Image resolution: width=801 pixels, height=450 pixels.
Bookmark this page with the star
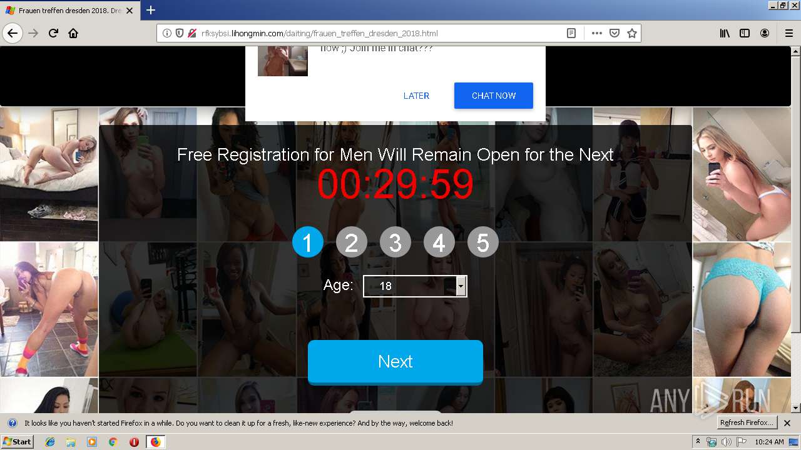[632, 33]
